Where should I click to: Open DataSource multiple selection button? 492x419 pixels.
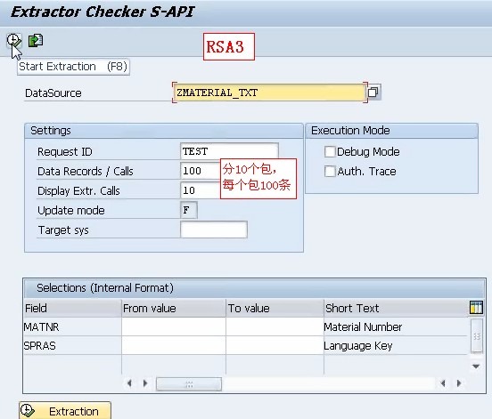click(x=373, y=92)
